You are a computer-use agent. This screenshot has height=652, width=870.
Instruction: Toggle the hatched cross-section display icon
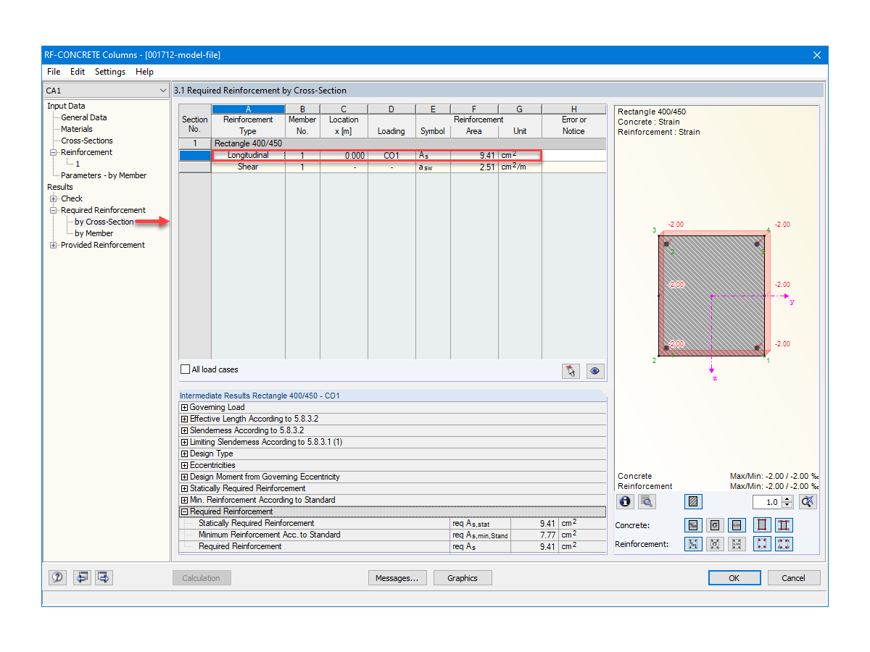(x=693, y=501)
